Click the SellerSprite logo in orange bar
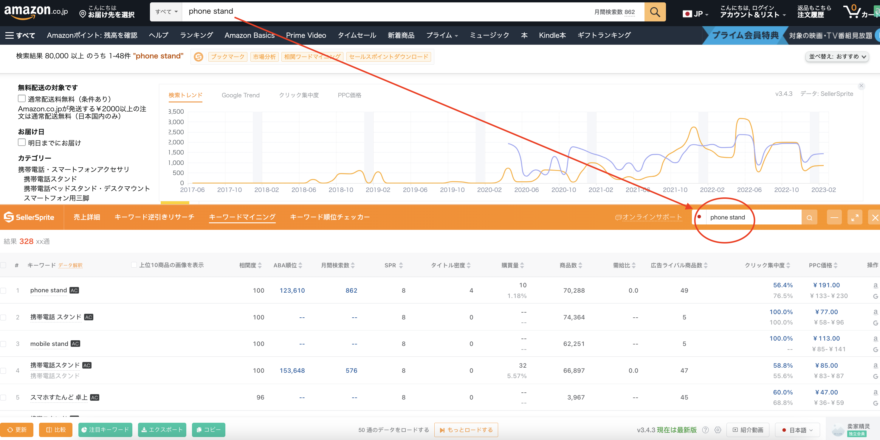This screenshot has width=880, height=440. [29, 217]
